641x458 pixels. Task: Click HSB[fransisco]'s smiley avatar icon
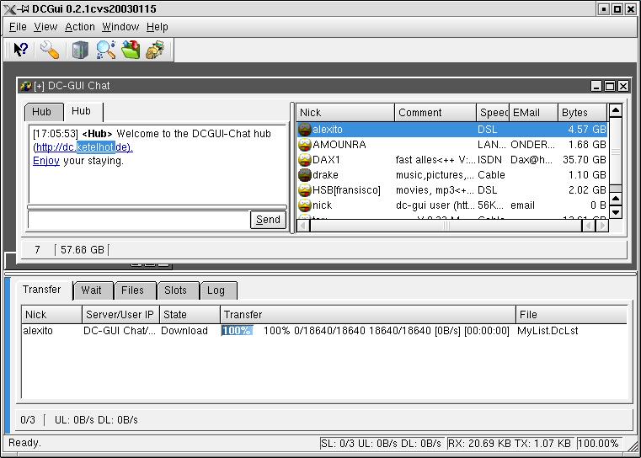(x=305, y=190)
